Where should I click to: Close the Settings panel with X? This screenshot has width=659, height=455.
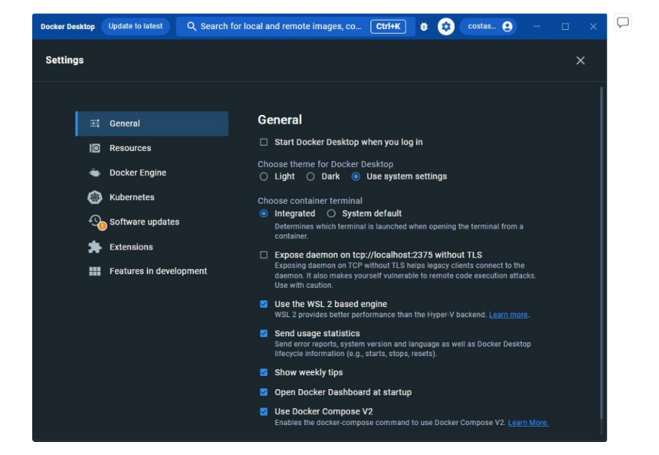pyautogui.click(x=581, y=61)
